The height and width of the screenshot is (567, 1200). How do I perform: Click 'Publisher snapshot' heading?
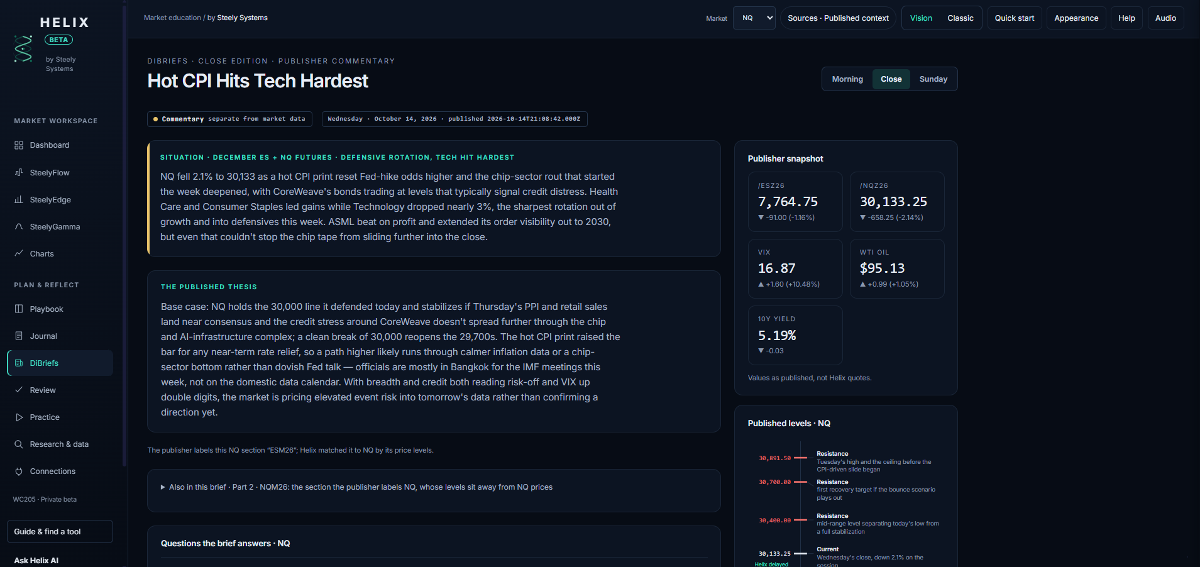(785, 158)
